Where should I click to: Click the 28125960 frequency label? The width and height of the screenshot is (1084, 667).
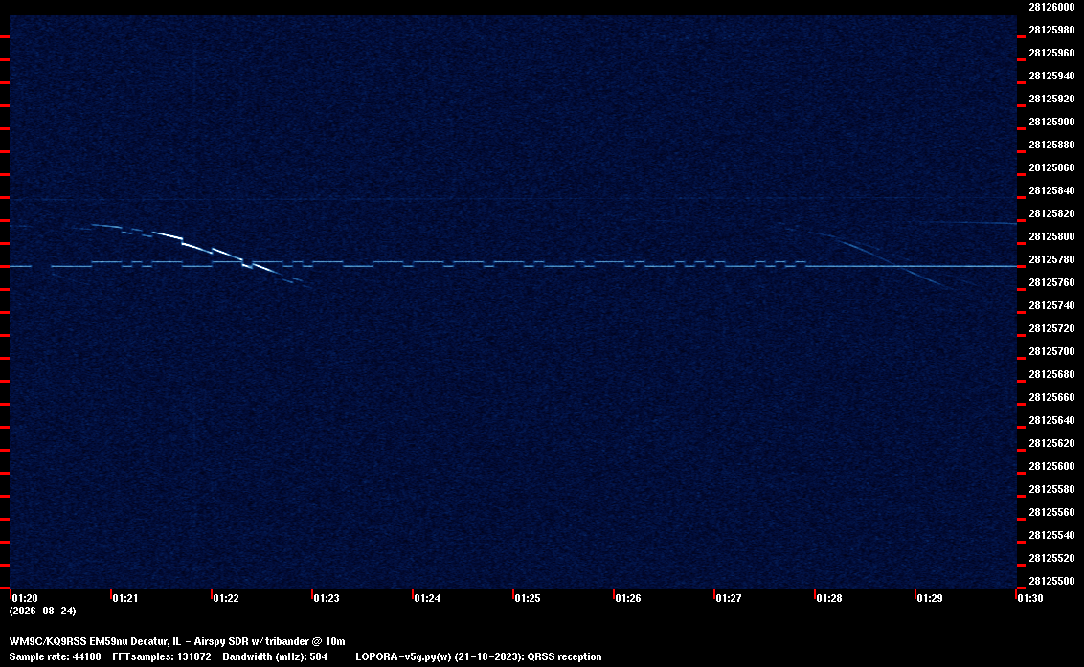[1051, 53]
